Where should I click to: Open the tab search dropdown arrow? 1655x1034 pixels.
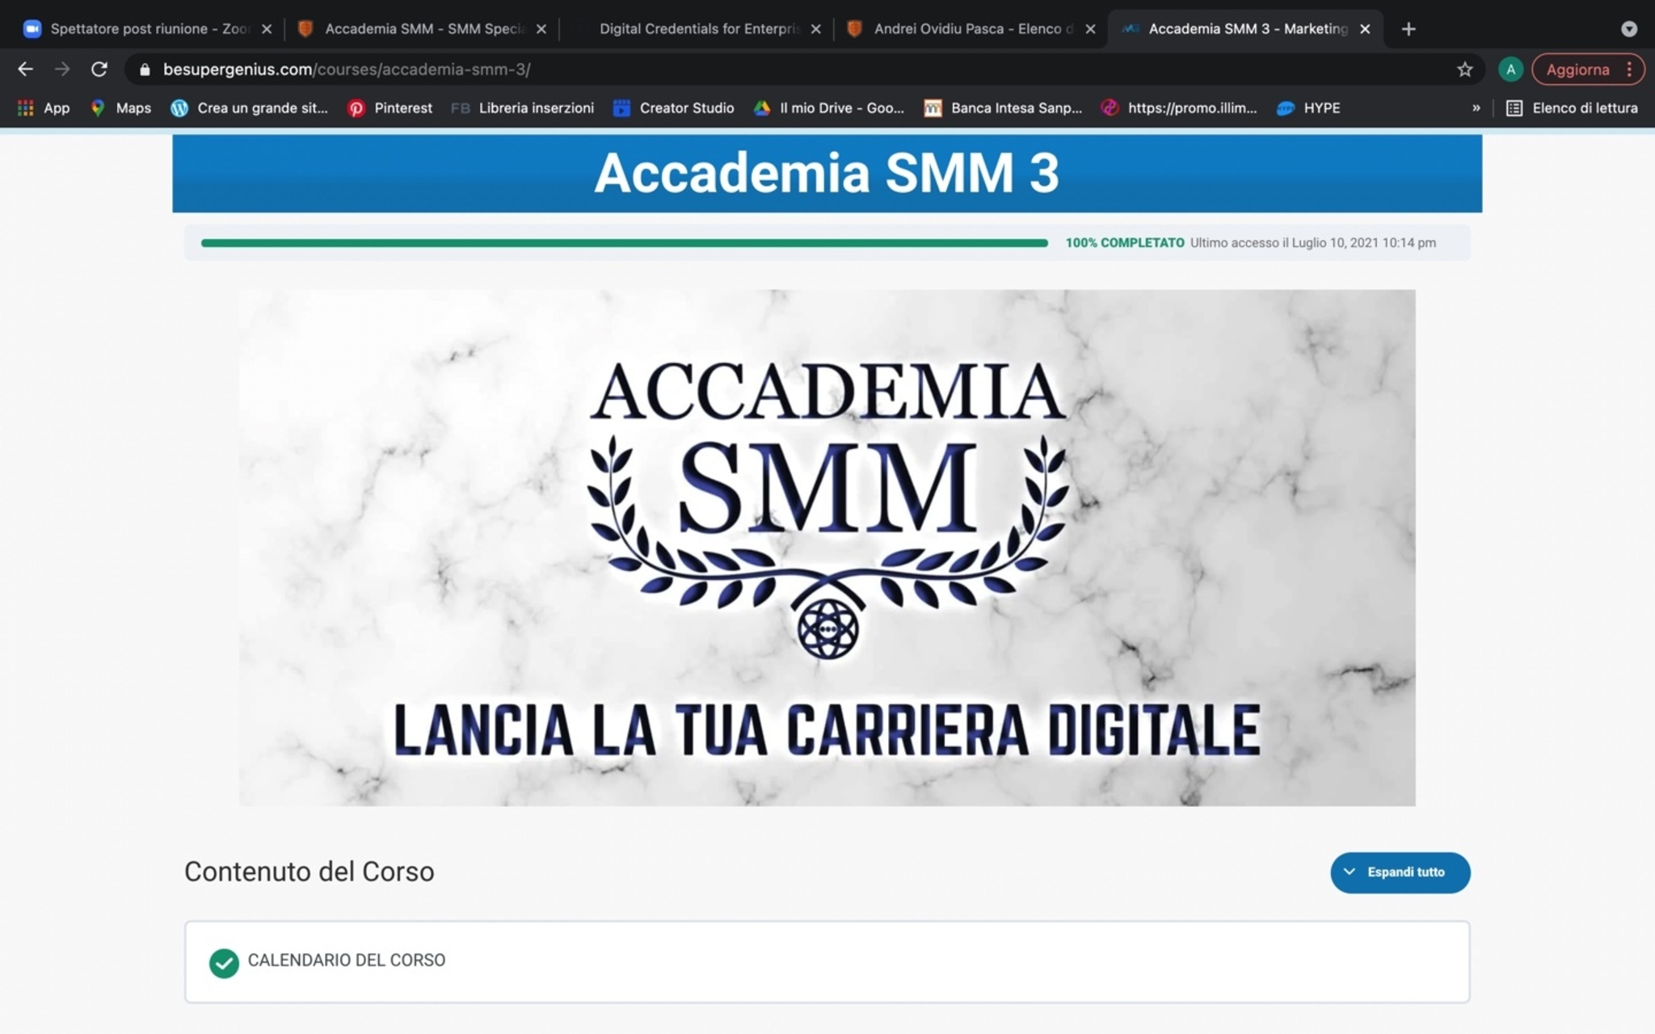click(x=1628, y=29)
